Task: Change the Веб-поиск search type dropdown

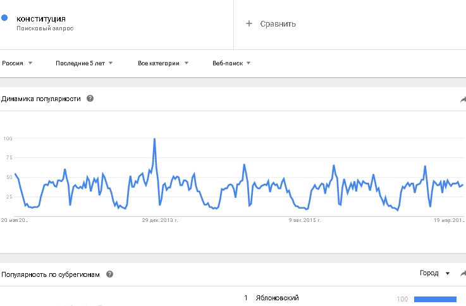Action: (x=231, y=63)
